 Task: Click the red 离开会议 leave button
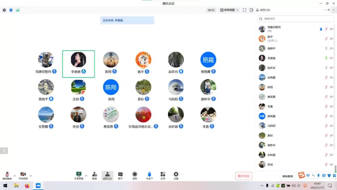click(x=243, y=176)
